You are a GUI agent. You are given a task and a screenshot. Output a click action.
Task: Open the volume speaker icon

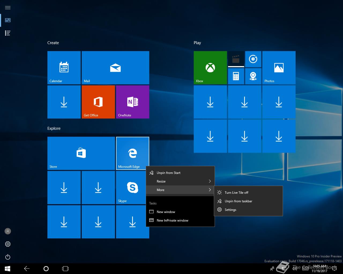tap(295, 269)
